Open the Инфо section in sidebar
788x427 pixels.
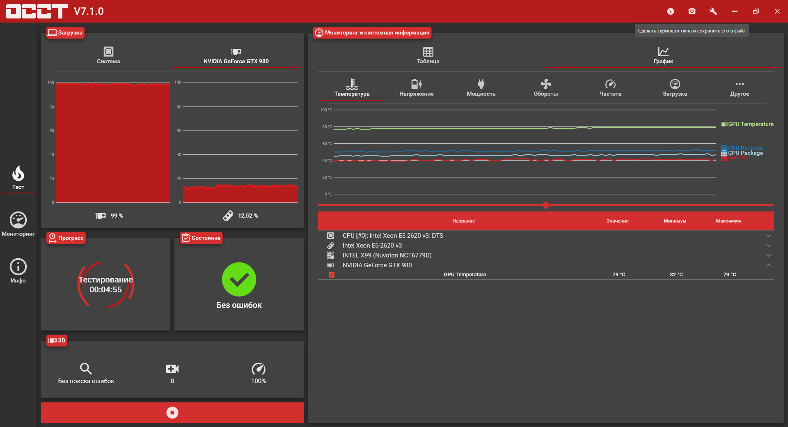18,271
